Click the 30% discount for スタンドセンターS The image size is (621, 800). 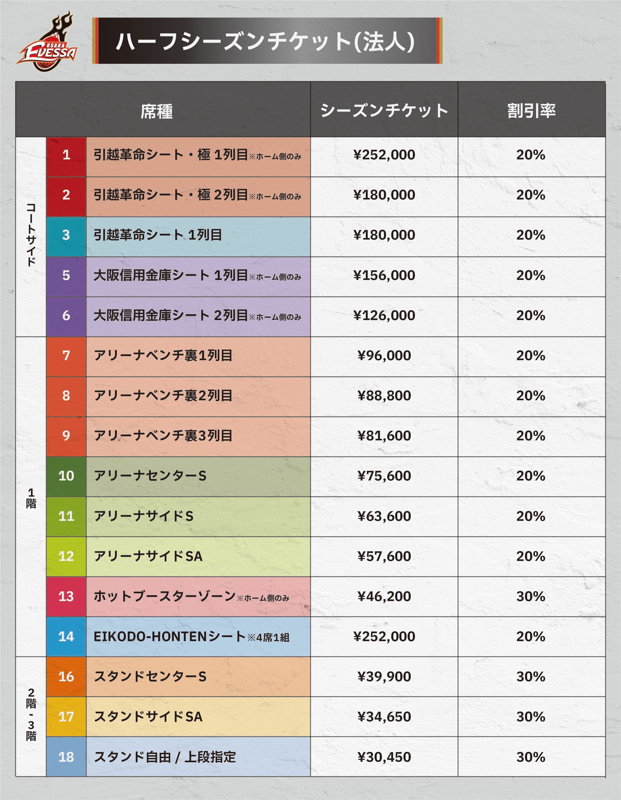pyautogui.click(x=531, y=677)
